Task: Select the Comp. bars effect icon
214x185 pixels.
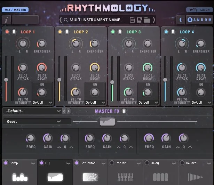Action: (20, 177)
